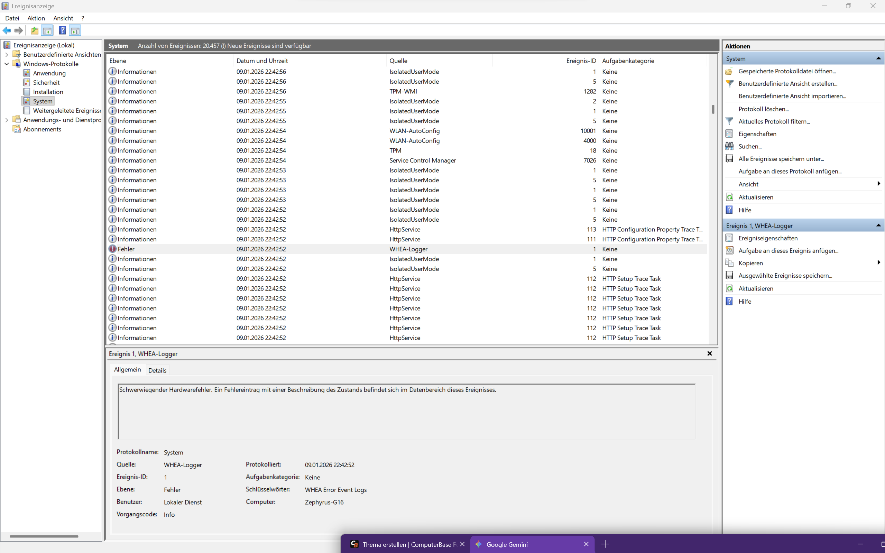Collapse the System actions section header

[x=878, y=58]
